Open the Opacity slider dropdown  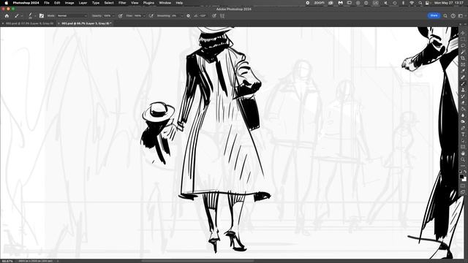click(x=113, y=16)
